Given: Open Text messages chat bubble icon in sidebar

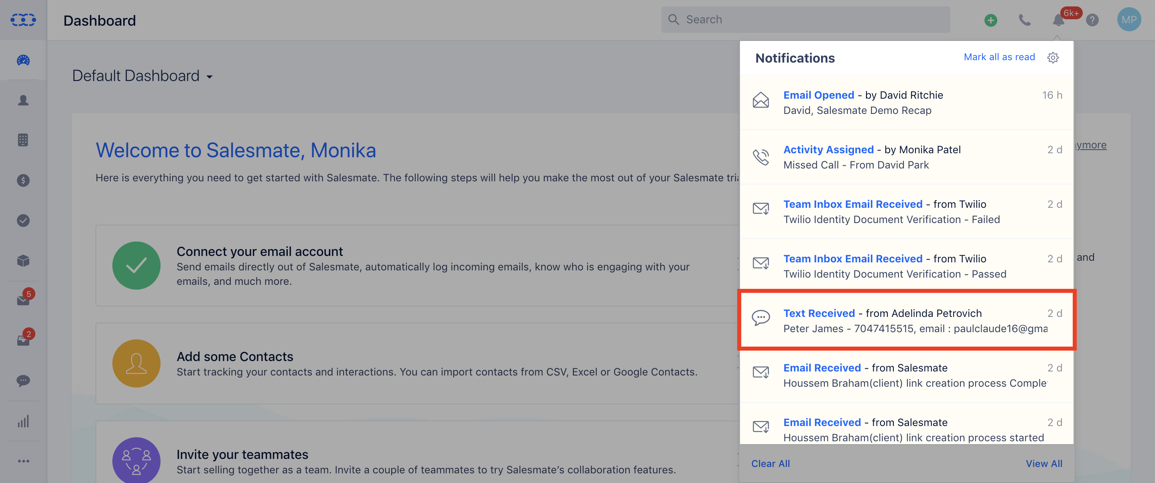Looking at the screenshot, I should pyautogui.click(x=23, y=381).
